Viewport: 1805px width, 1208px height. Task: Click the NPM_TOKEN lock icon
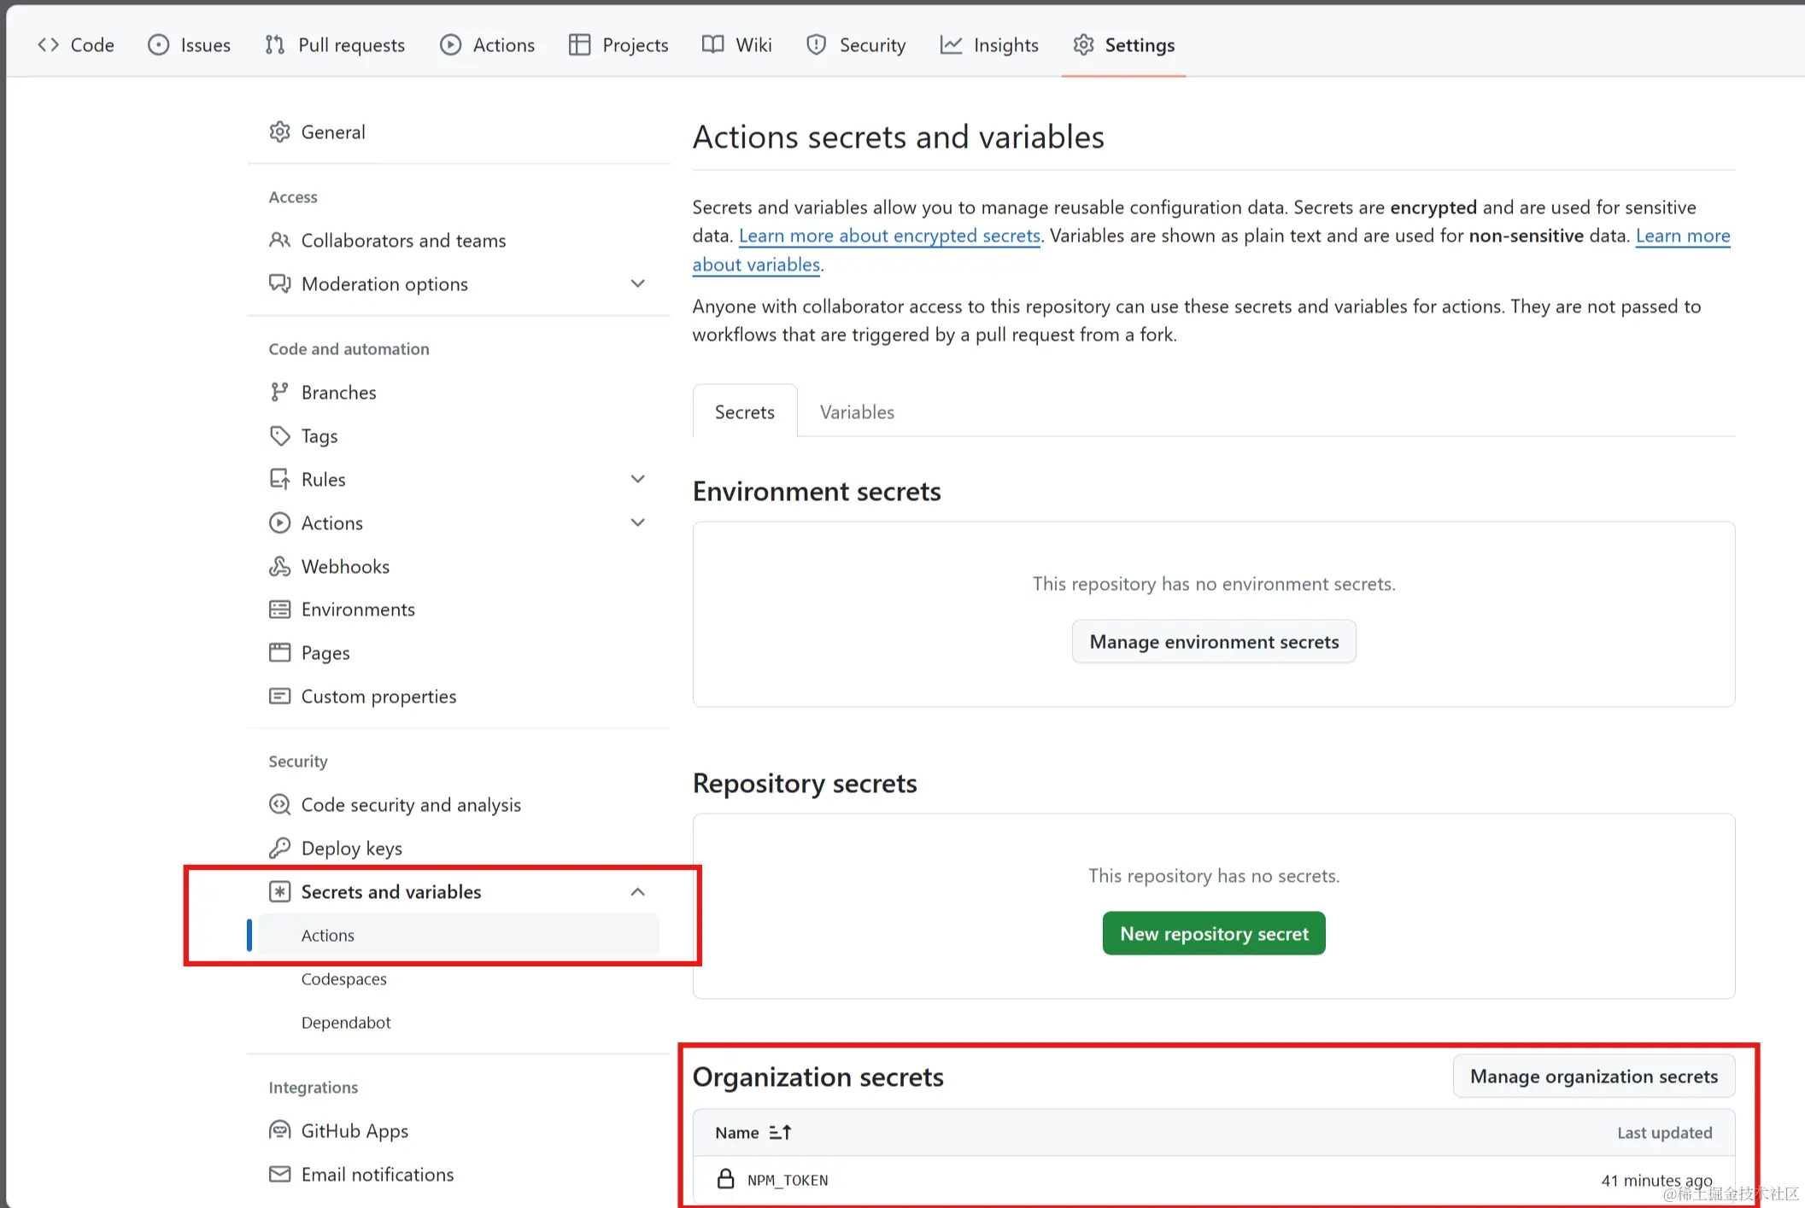click(x=725, y=1179)
